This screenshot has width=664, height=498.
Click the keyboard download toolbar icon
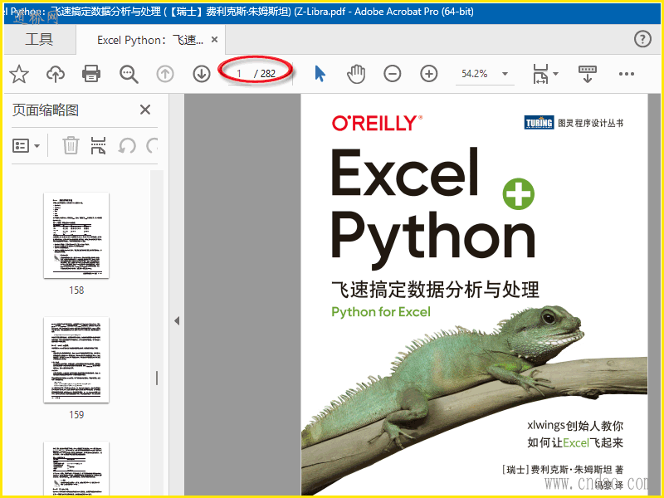(588, 74)
